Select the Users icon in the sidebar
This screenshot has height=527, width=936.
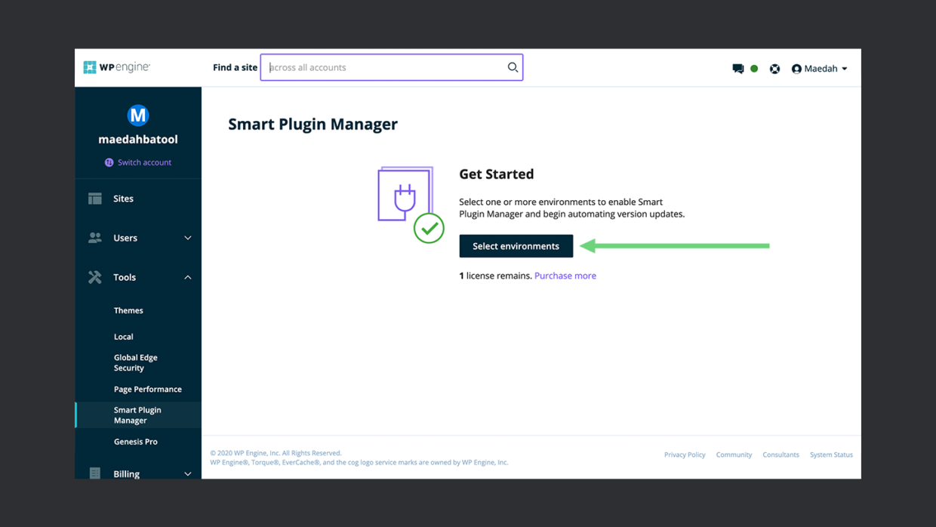click(x=95, y=237)
